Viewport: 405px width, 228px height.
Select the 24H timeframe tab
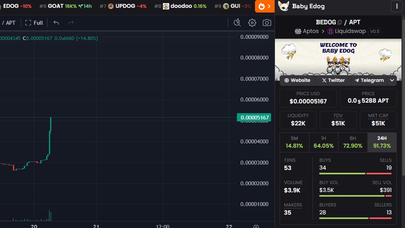coord(382,142)
